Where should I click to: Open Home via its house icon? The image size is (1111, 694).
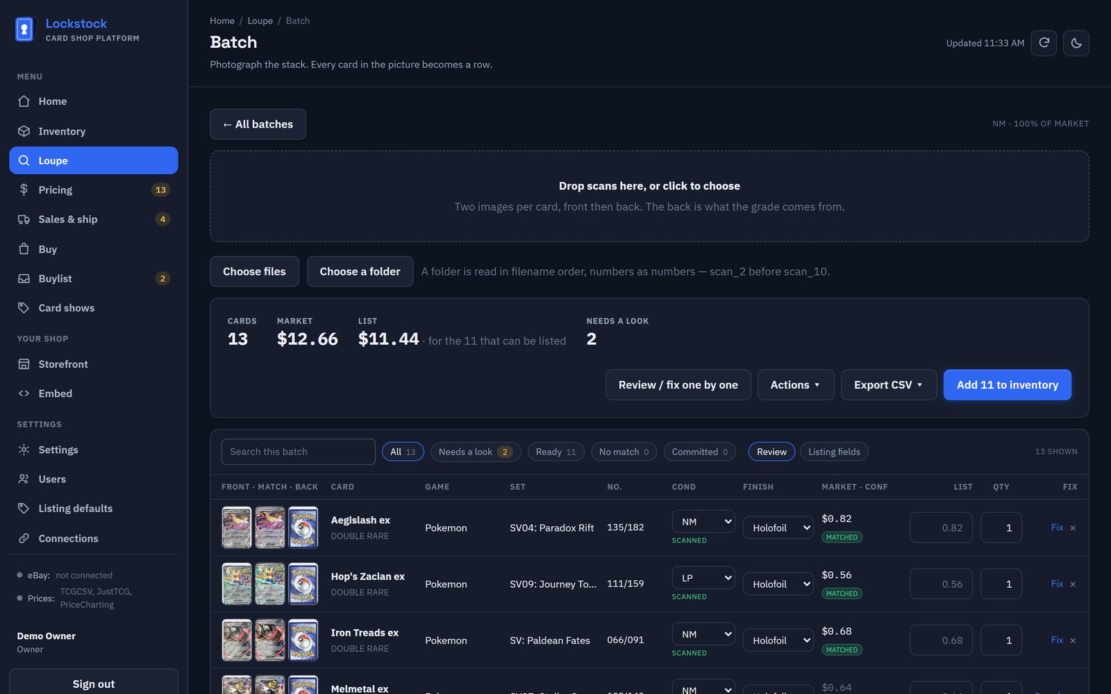[24, 101]
